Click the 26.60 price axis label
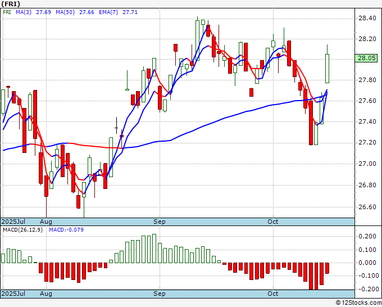Viewport: 382px width, 307px height. [x=367, y=207]
